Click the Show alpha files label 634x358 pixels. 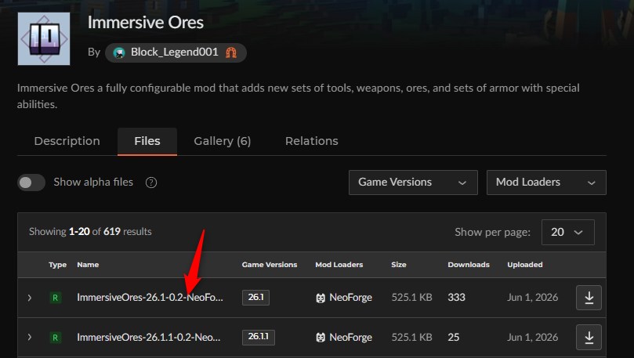coord(93,183)
